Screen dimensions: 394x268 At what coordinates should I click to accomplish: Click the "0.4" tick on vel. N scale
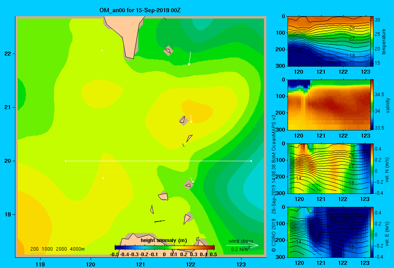click(378, 149)
